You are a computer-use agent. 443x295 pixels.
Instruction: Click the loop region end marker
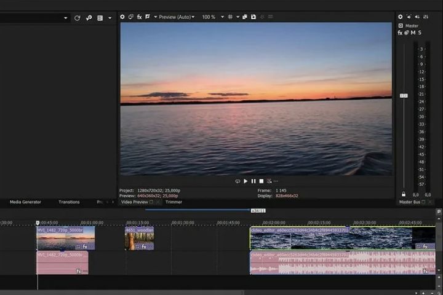pos(258,211)
